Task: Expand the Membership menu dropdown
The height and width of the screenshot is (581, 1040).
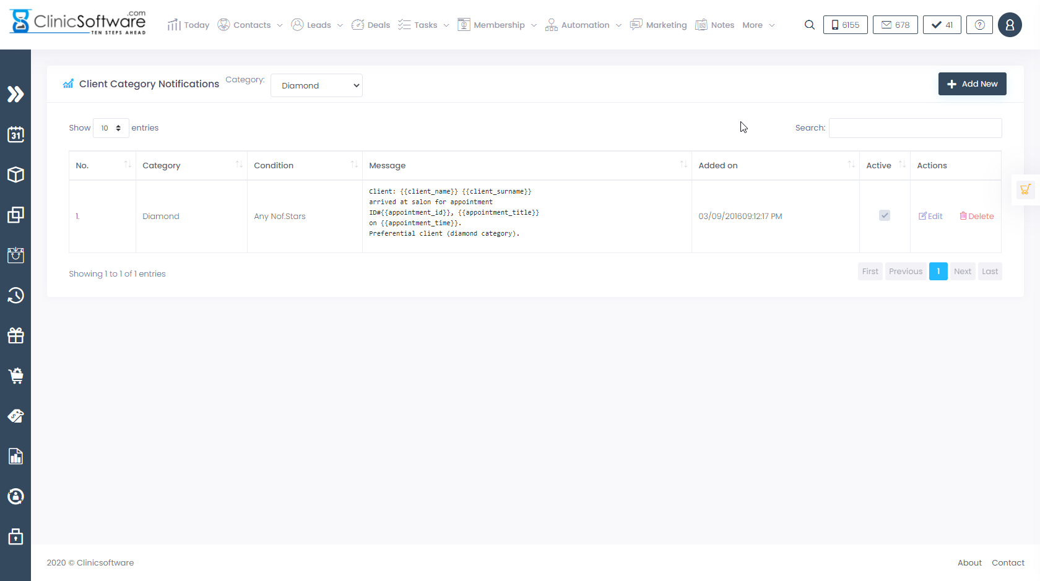Action: coord(498,25)
